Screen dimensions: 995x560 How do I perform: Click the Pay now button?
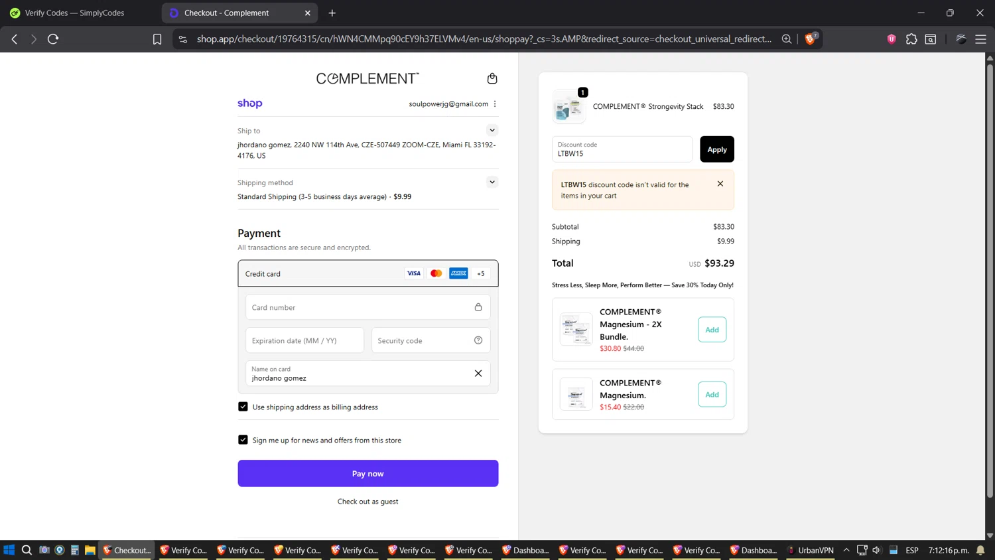tap(367, 473)
